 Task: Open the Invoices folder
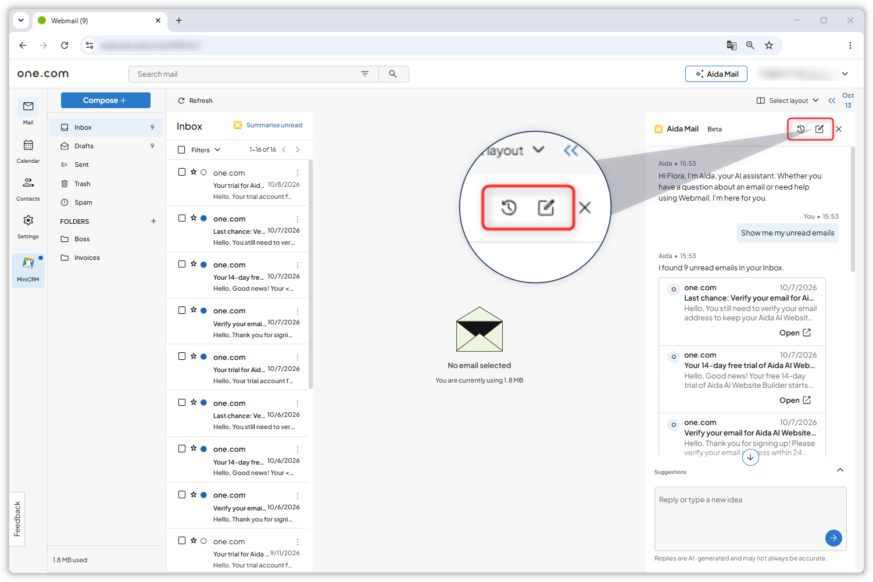click(106, 258)
